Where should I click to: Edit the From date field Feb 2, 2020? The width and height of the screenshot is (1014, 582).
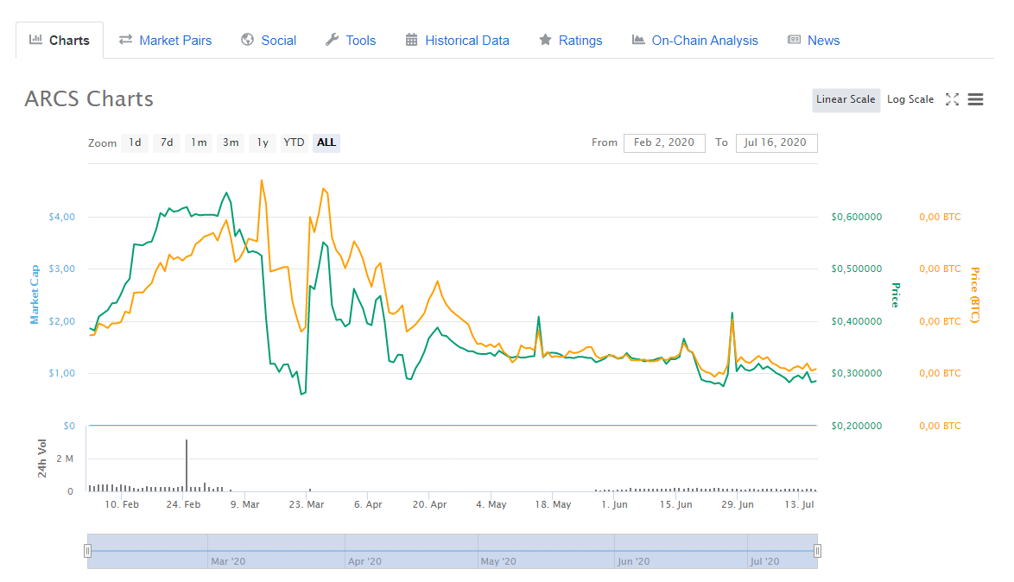(664, 143)
